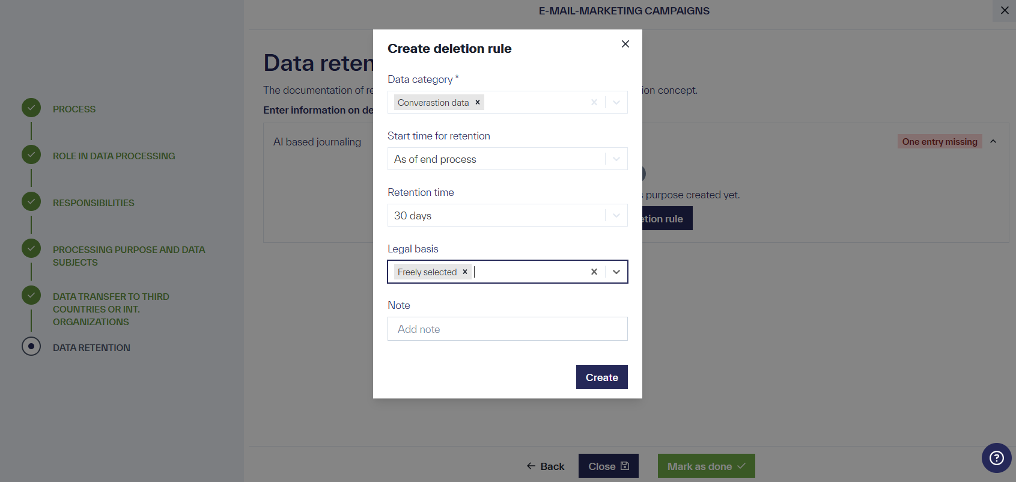1016x482 pixels.
Task: Click inside the Add note field
Action: click(507, 329)
